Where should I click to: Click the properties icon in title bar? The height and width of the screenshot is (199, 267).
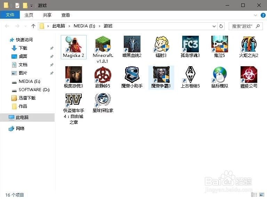[17, 6]
